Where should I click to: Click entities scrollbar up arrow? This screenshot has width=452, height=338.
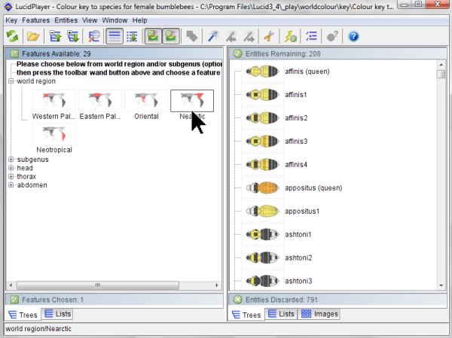tap(441, 65)
